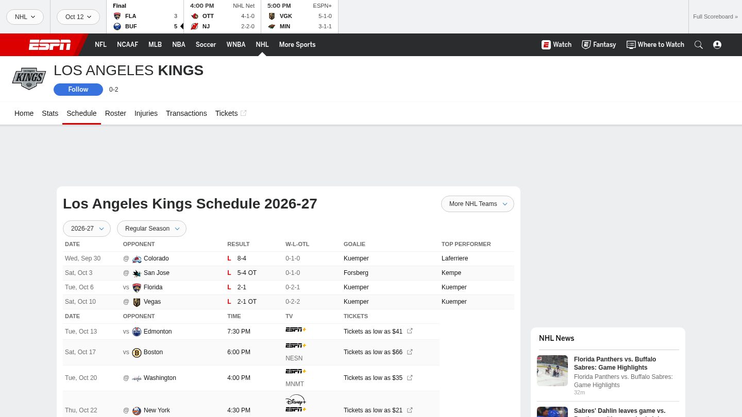Click the Watch icon in header

pos(546,45)
